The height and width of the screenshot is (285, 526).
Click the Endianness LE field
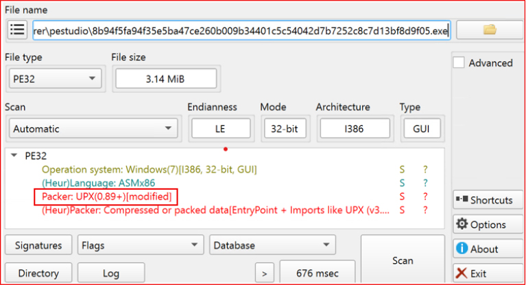221,128
